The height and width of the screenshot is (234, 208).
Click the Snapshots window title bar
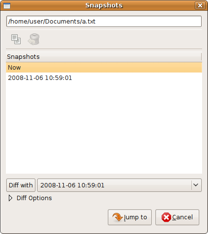pos(104,5)
